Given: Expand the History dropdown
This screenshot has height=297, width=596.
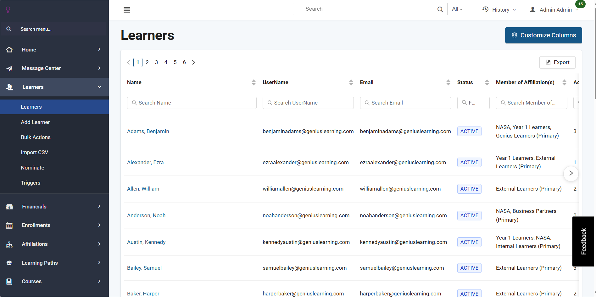Looking at the screenshot, I should [x=499, y=10].
